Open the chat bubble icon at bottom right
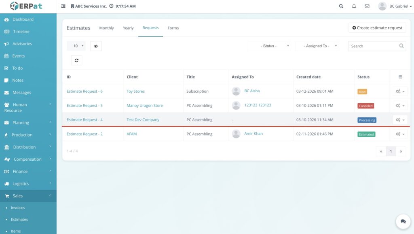Screen dimensions: 414x234 point(403,221)
